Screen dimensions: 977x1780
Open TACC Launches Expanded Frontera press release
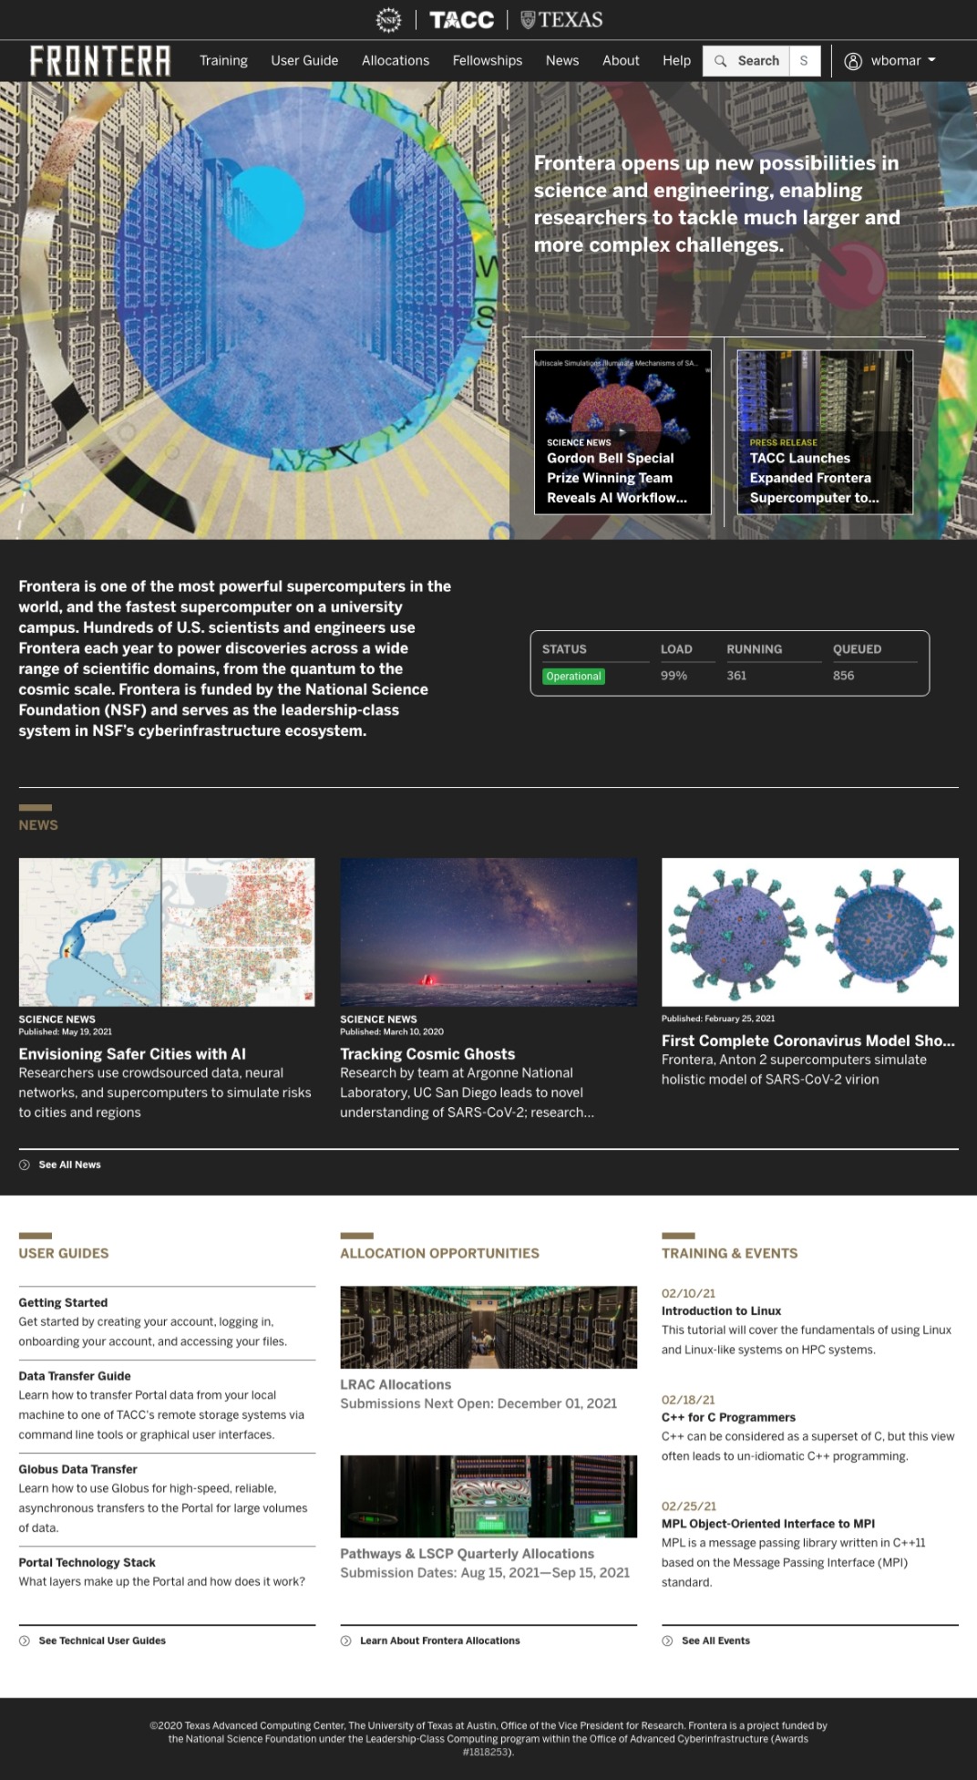825,432
